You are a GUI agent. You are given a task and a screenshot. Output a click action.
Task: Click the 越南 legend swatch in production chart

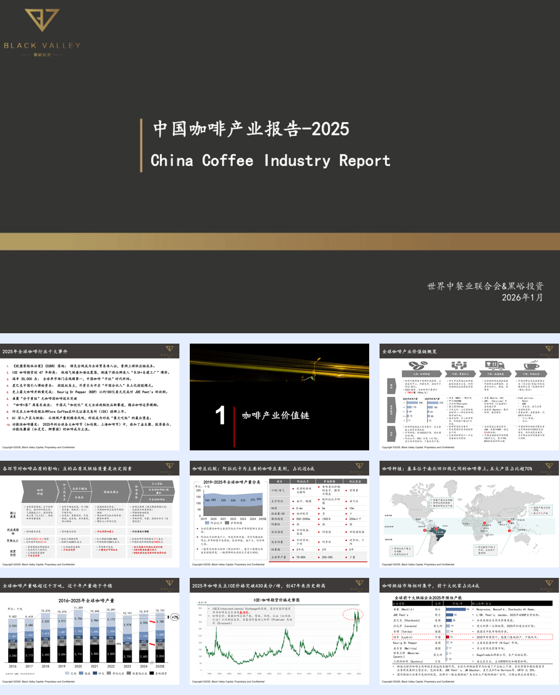(x=81, y=673)
